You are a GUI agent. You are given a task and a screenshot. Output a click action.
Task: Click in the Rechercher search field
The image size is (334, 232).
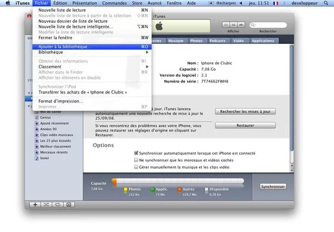pyautogui.click(x=268, y=25)
